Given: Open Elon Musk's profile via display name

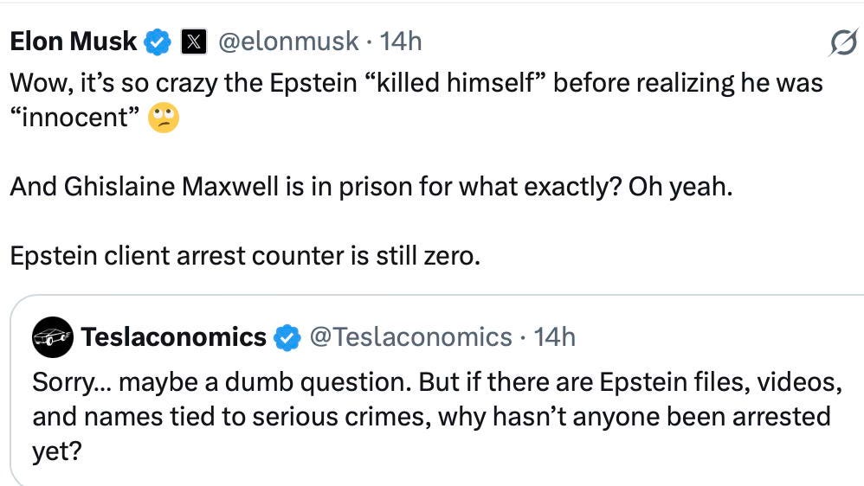Looking at the screenshot, I should 74,41.
